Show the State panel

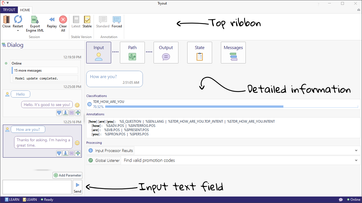tap(199, 53)
